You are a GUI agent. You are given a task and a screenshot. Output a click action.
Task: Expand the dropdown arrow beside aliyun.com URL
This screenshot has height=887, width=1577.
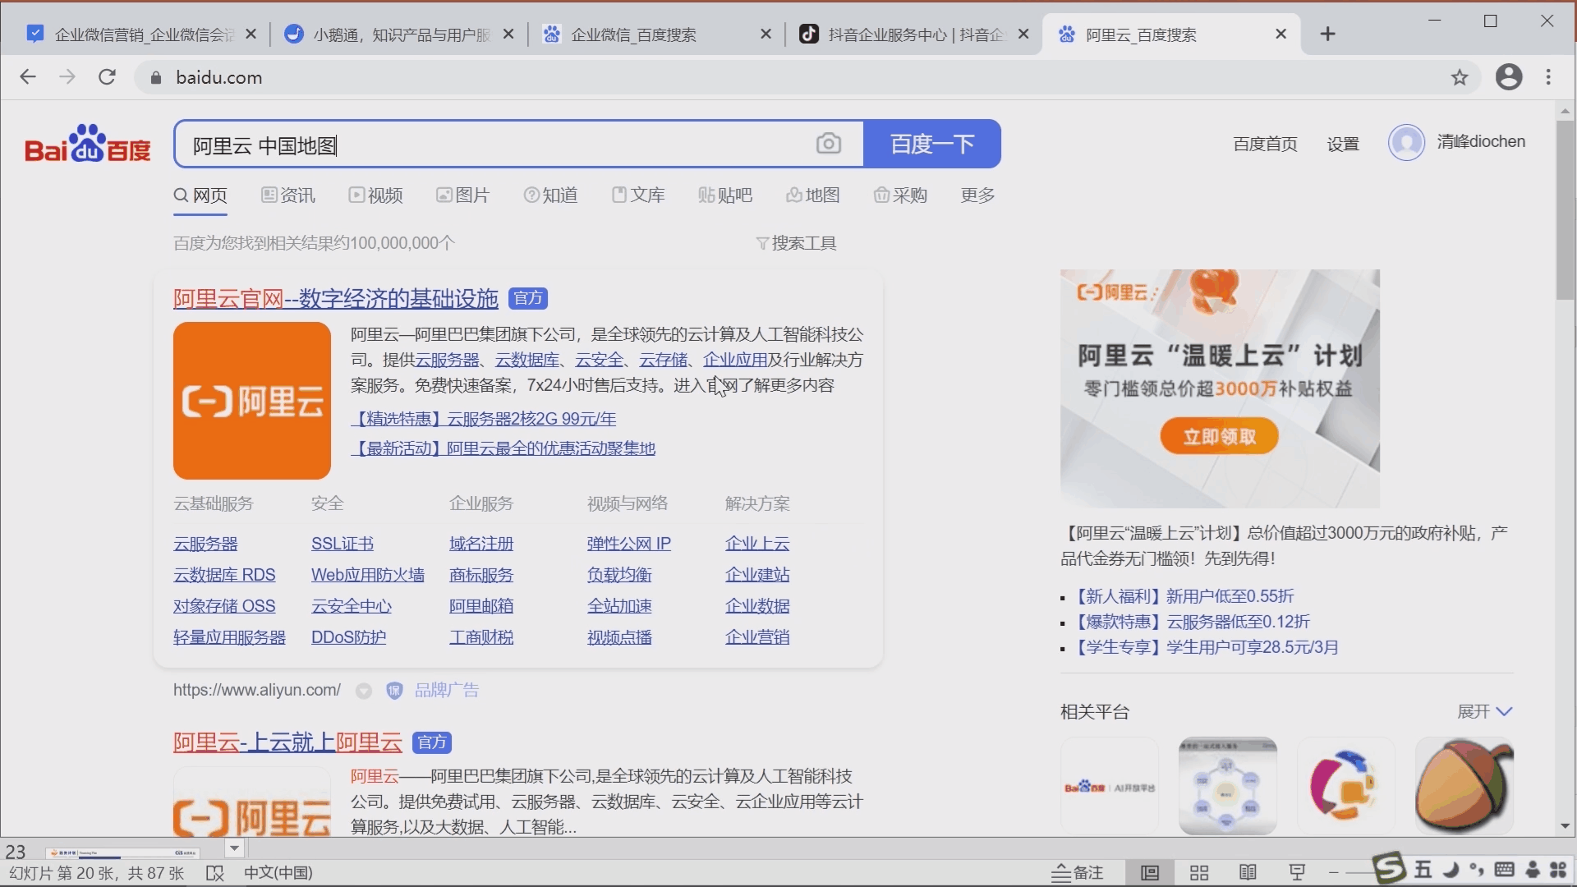coord(364,692)
